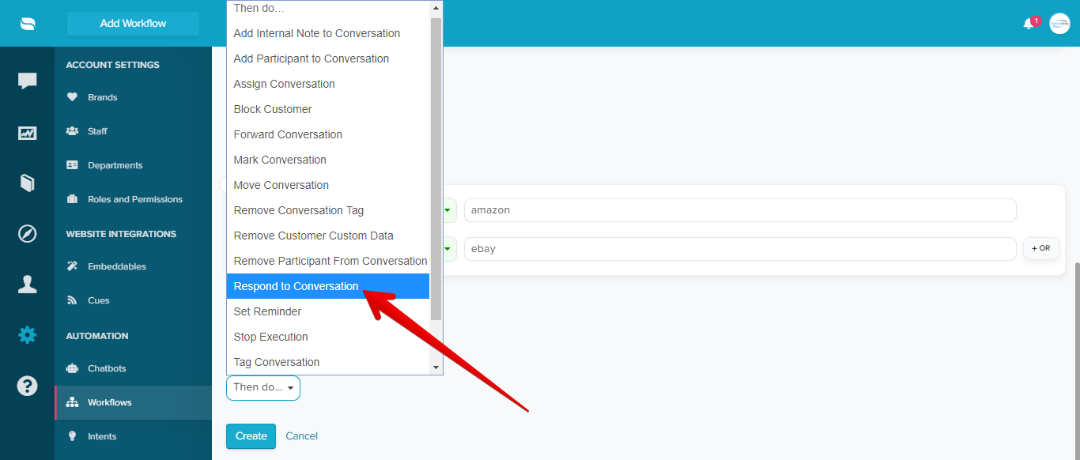Click the Create button
This screenshot has width=1080, height=460.
[x=251, y=436]
